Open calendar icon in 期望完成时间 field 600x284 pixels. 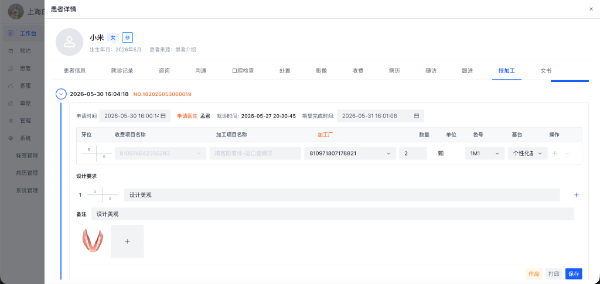coord(417,116)
